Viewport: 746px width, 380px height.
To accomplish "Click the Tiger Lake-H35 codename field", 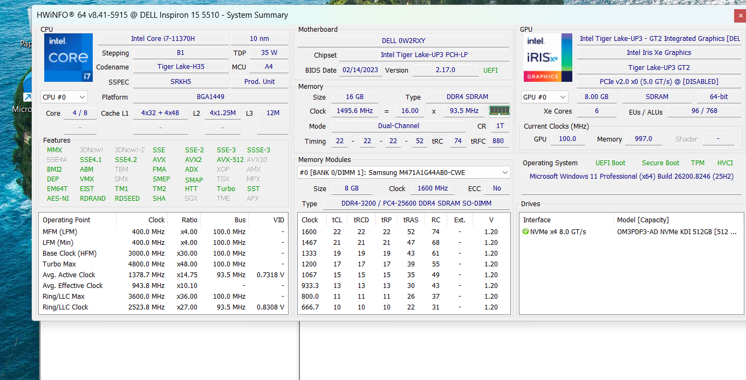I will click(x=181, y=67).
